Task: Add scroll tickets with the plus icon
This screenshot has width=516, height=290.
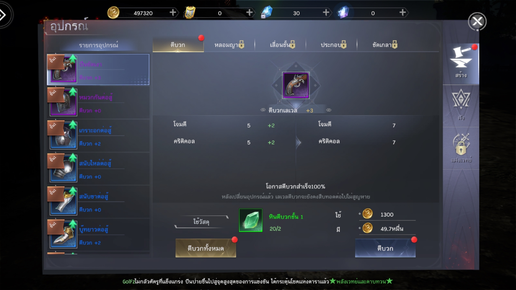Action: tap(249, 13)
